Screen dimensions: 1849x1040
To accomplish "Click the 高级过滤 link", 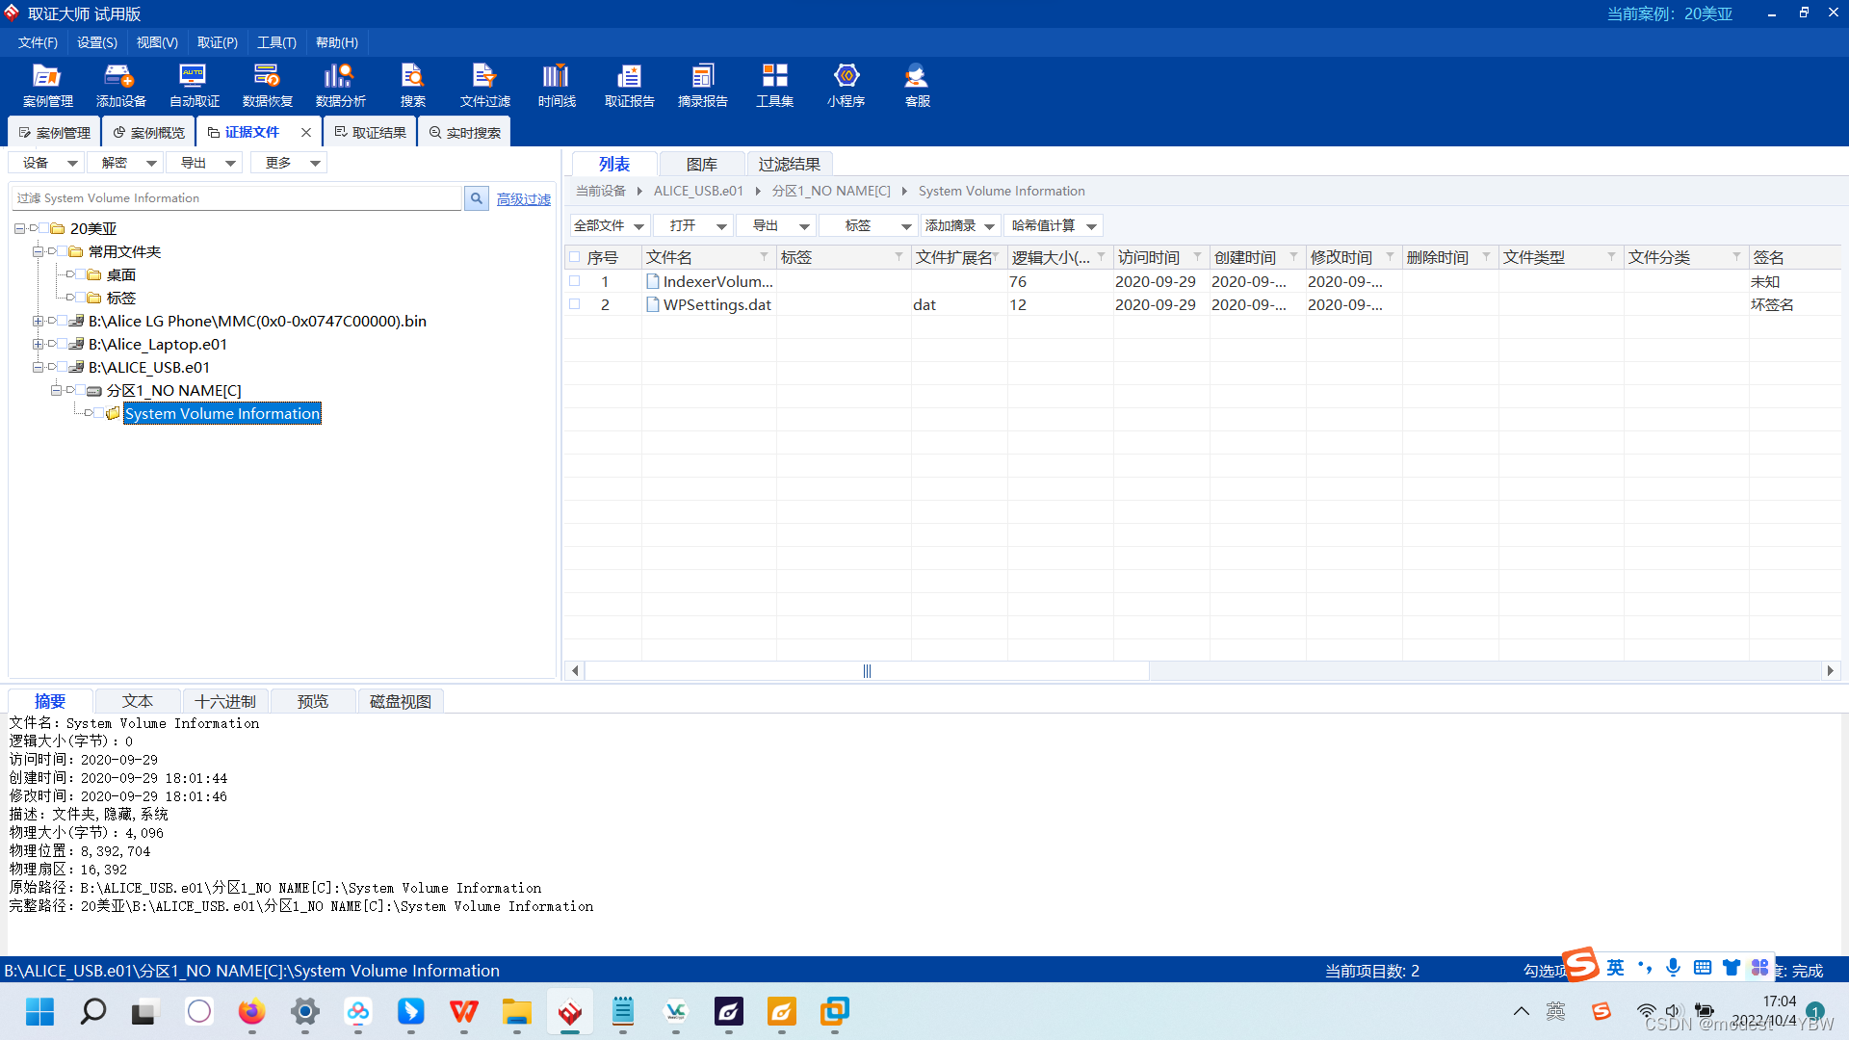I will pos(523,199).
